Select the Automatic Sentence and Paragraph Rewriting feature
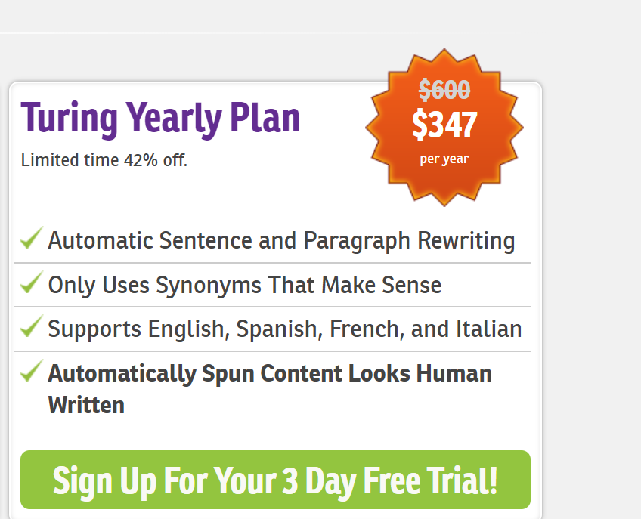Viewport: 641px width, 519px height. pos(281,240)
